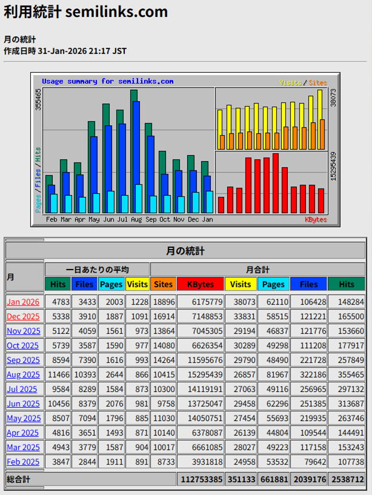Click the yellow Visits header under 月合計

pyautogui.click(x=241, y=284)
